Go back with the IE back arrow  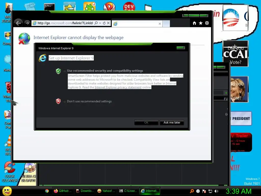click(18, 23)
